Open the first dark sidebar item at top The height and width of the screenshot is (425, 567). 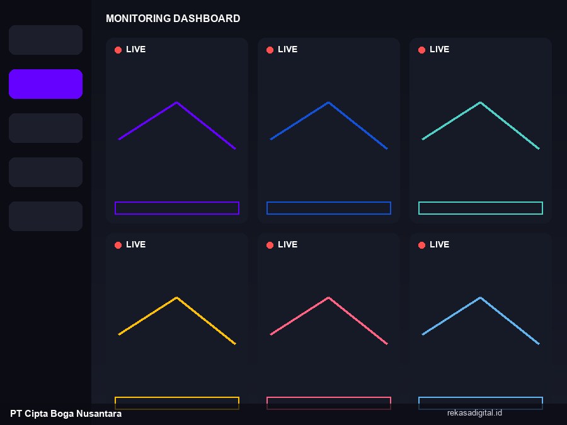[45, 40]
